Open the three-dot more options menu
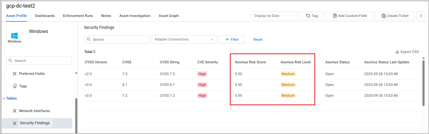429x134 pixels. (421, 16)
